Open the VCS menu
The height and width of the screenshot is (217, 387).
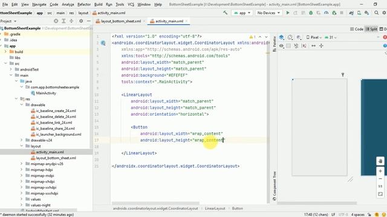(131, 4)
